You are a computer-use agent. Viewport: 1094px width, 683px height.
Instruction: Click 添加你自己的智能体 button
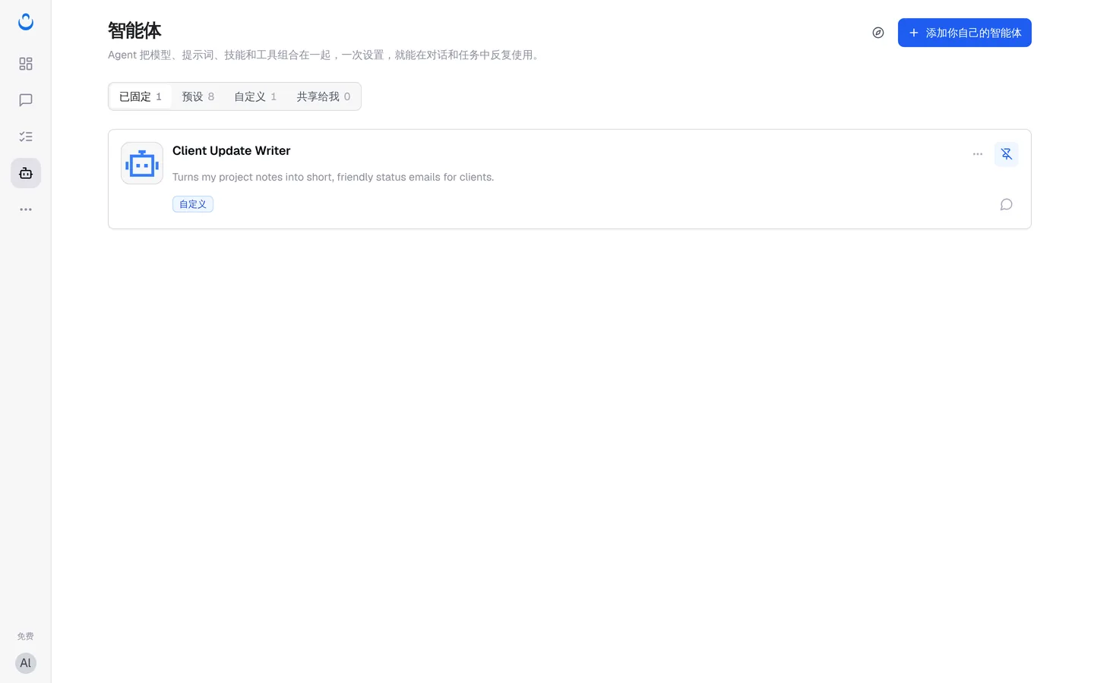click(965, 33)
